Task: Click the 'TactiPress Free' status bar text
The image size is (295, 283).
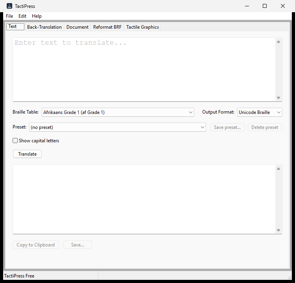Action: click(19, 276)
